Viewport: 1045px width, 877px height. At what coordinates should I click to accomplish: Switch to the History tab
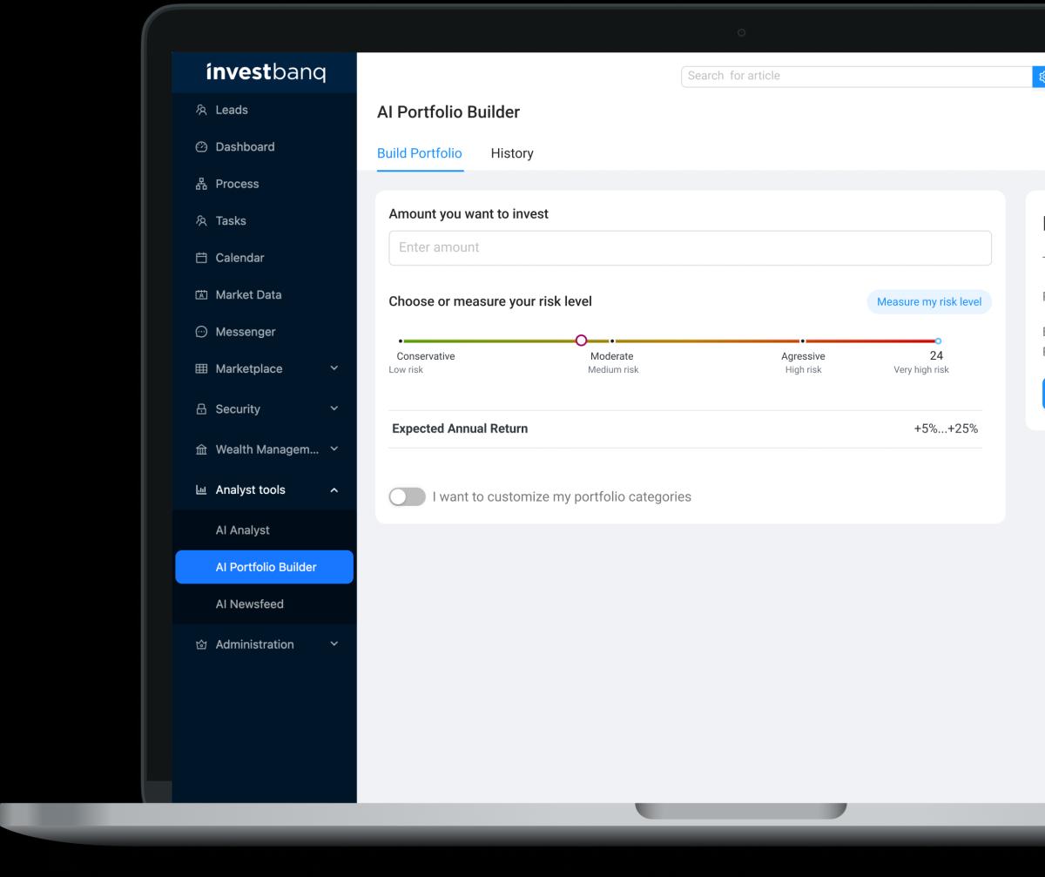(x=512, y=153)
